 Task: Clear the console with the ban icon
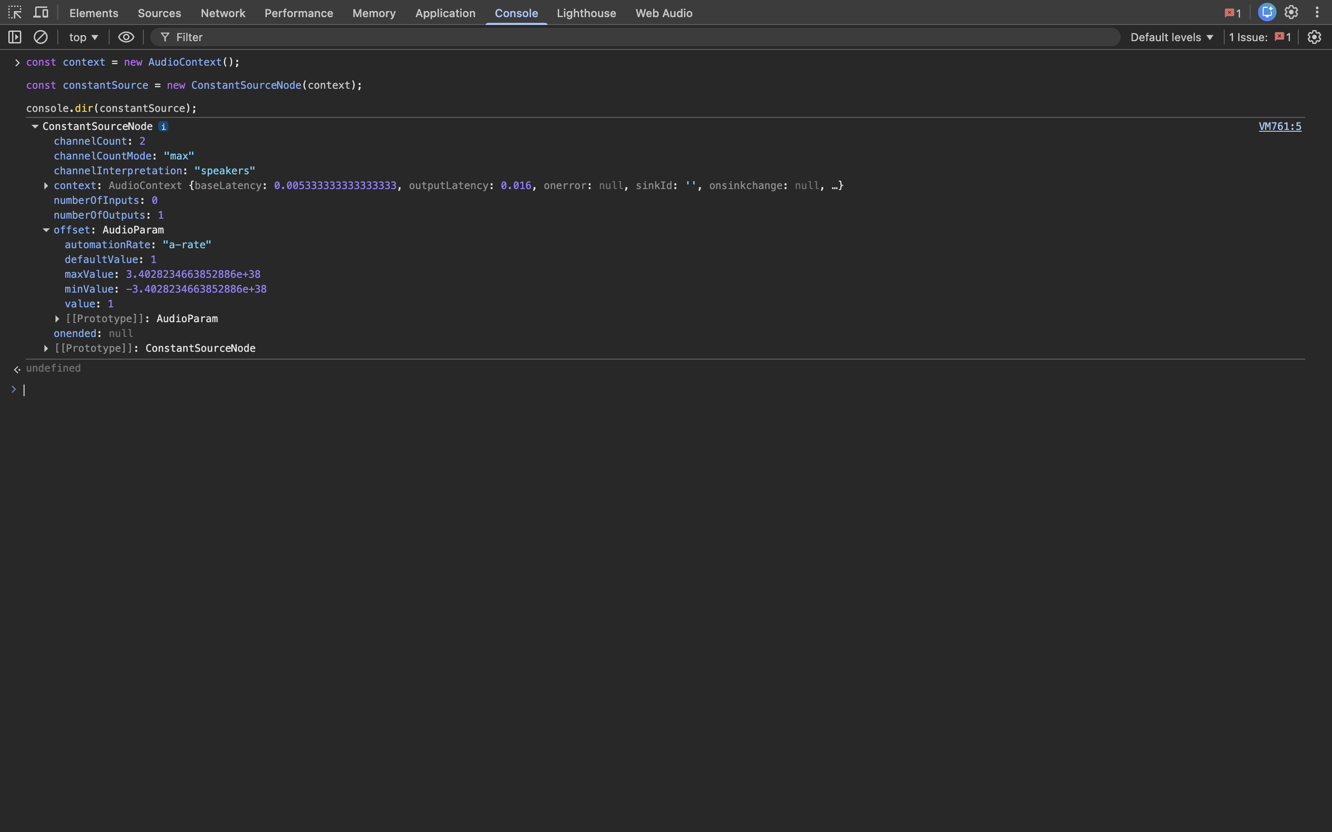(41, 37)
